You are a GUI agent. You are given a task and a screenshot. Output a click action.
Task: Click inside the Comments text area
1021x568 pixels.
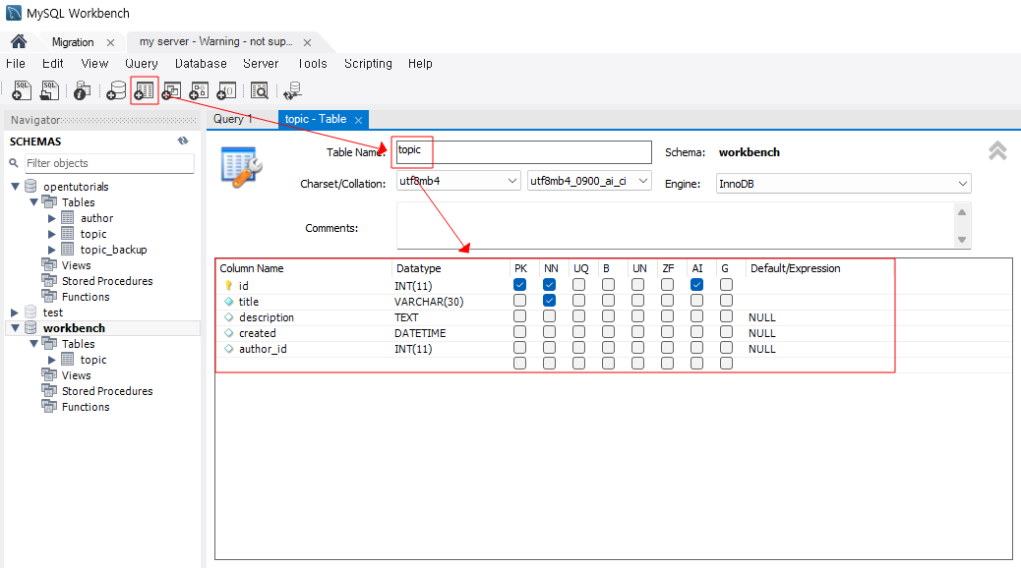(676, 226)
